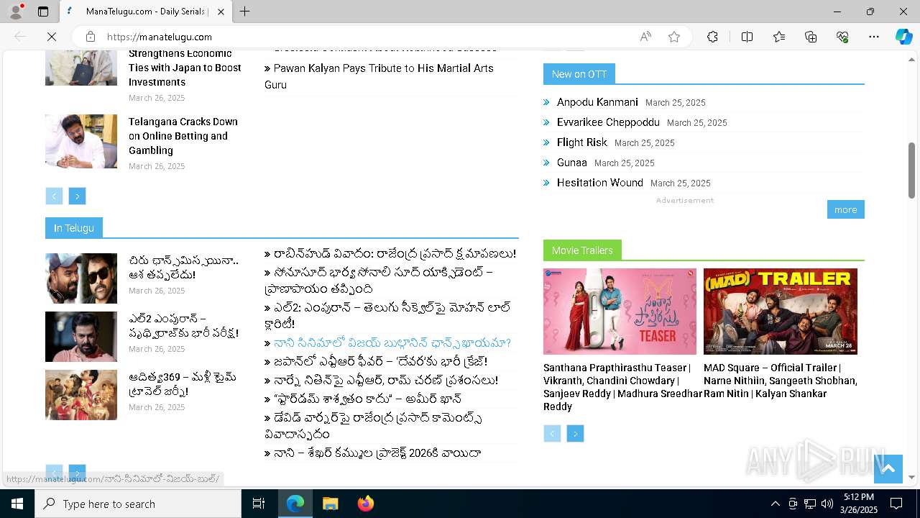
Task: Open Flight Risk OTT listing
Action: pos(582,142)
